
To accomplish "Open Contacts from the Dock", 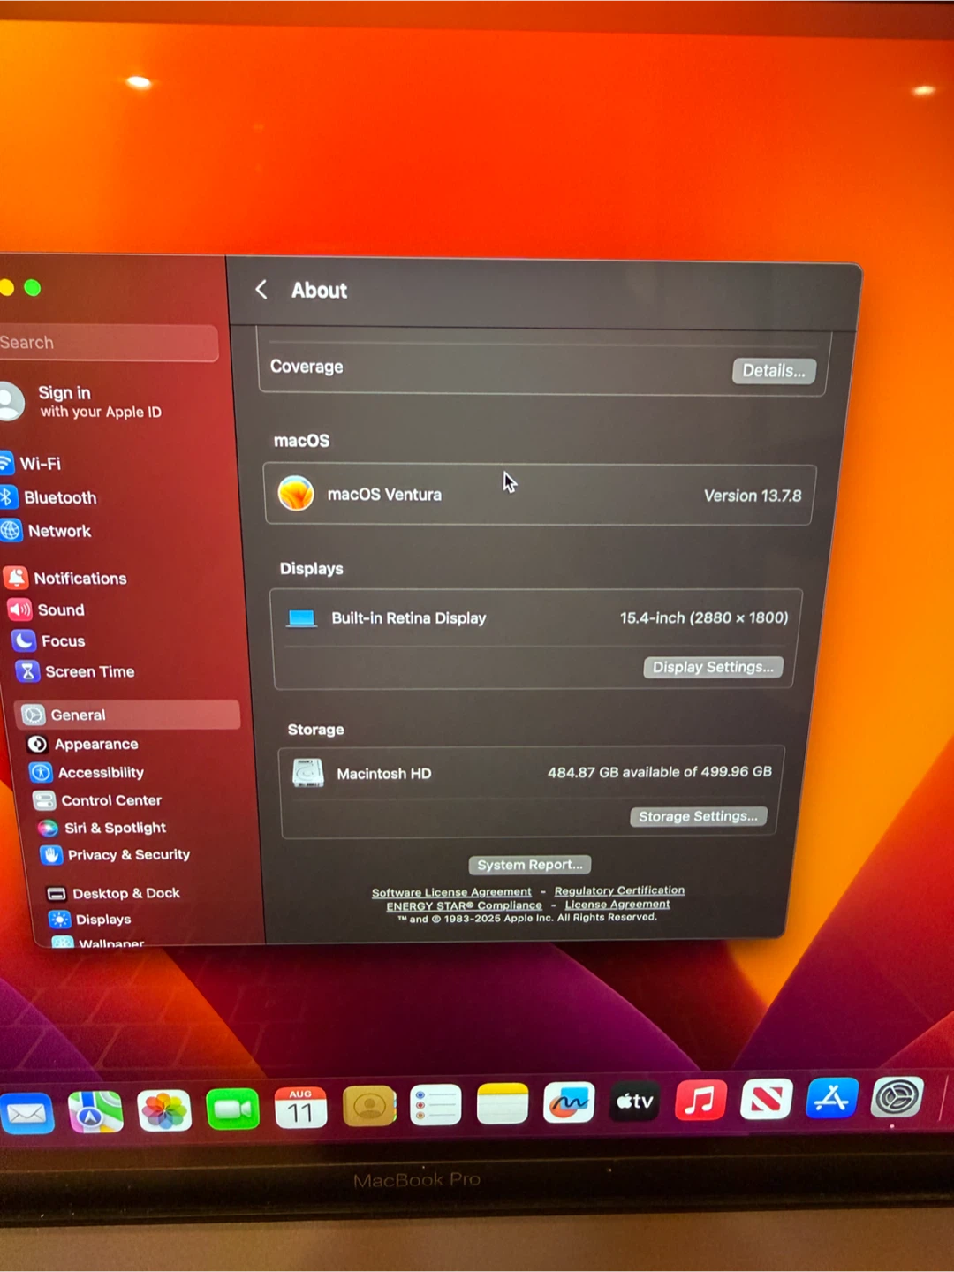I will [369, 1106].
